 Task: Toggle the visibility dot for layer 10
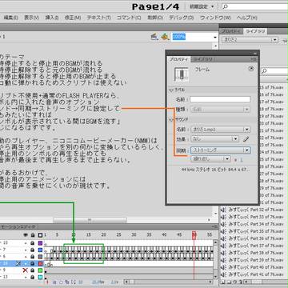tap(26, 243)
